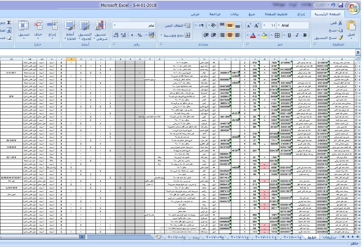Viewport: 362px width, 247px height.
Task: Click the Decrease Decimal icon
Action: click(x=116, y=35)
